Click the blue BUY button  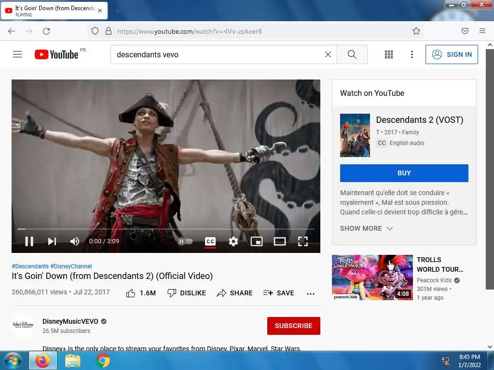click(x=404, y=173)
